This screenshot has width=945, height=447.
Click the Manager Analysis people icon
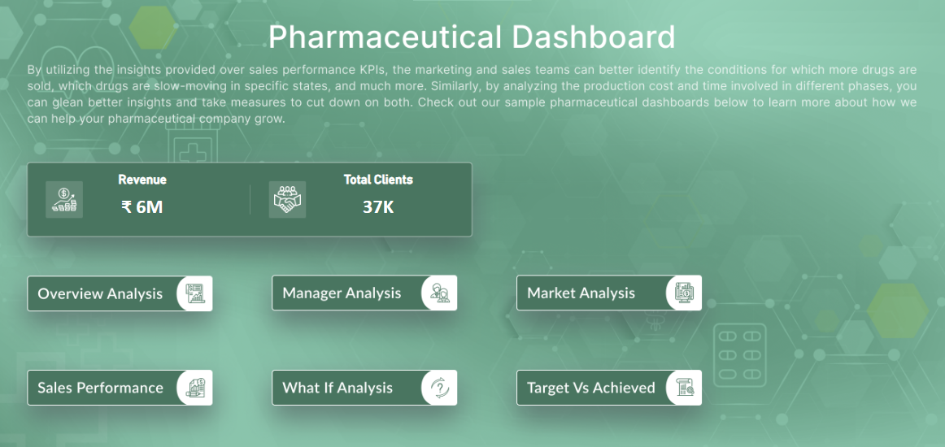pyautogui.click(x=440, y=293)
